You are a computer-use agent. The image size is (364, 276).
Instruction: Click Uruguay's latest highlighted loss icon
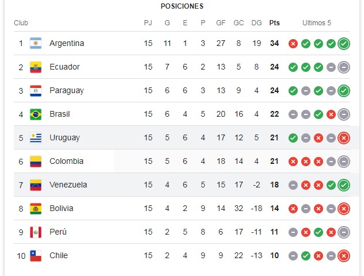click(344, 138)
